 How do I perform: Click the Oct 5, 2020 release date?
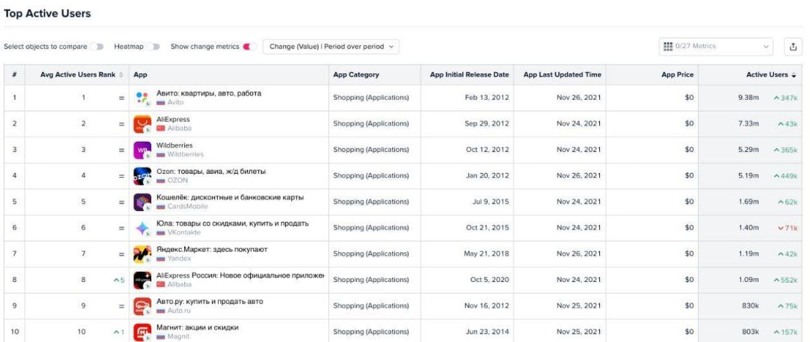click(x=489, y=279)
